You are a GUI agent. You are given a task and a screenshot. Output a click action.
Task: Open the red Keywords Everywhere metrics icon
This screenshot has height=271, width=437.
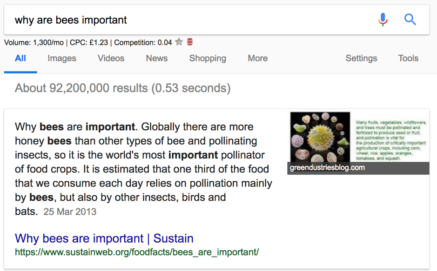(x=189, y=42)
